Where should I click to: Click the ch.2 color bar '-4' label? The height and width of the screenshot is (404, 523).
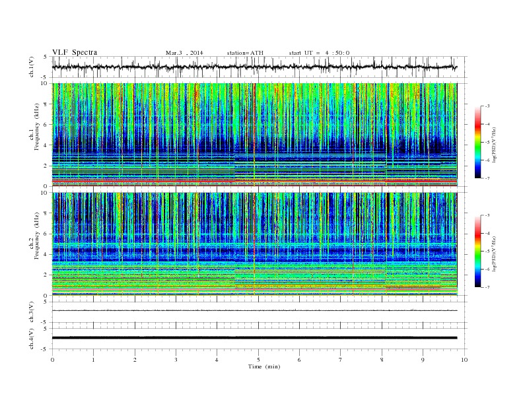[x=487, y=233]
